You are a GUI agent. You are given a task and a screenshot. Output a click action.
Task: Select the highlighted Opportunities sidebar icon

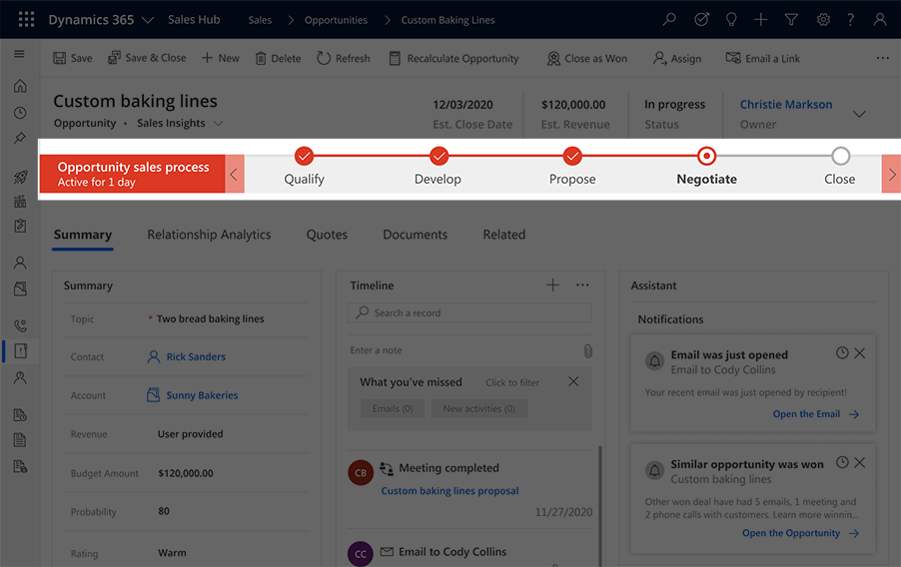[21, 351]
